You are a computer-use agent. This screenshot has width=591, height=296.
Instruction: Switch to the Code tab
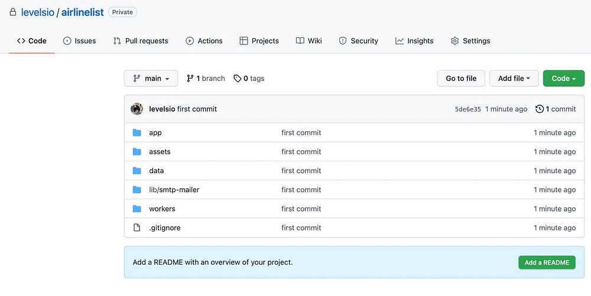click(32, 41)
